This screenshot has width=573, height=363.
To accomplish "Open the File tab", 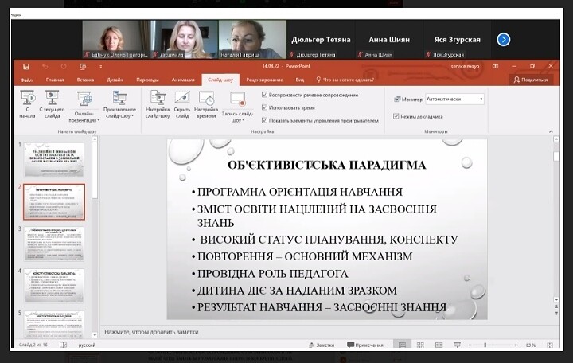I will click(26, 80).
